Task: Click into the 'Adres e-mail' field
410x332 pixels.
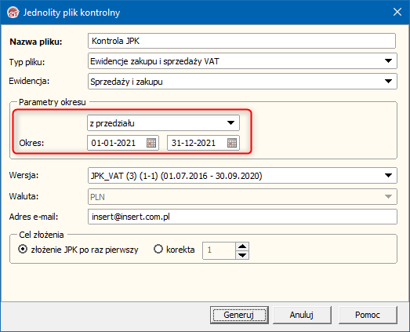Action: point(242,217)
